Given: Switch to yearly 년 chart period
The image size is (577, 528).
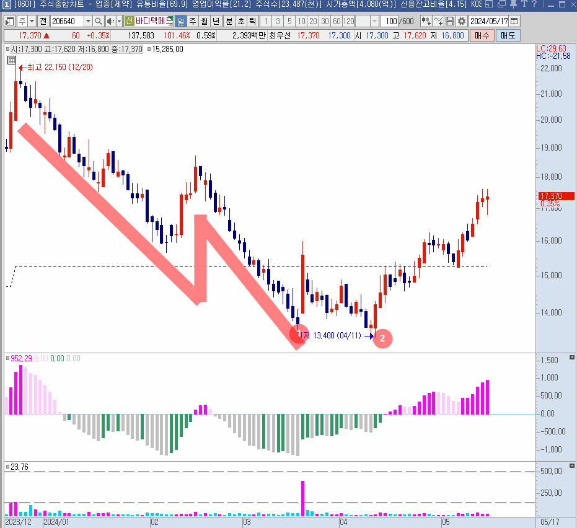Looking at the screenshot, I should (x=216, y=21).
